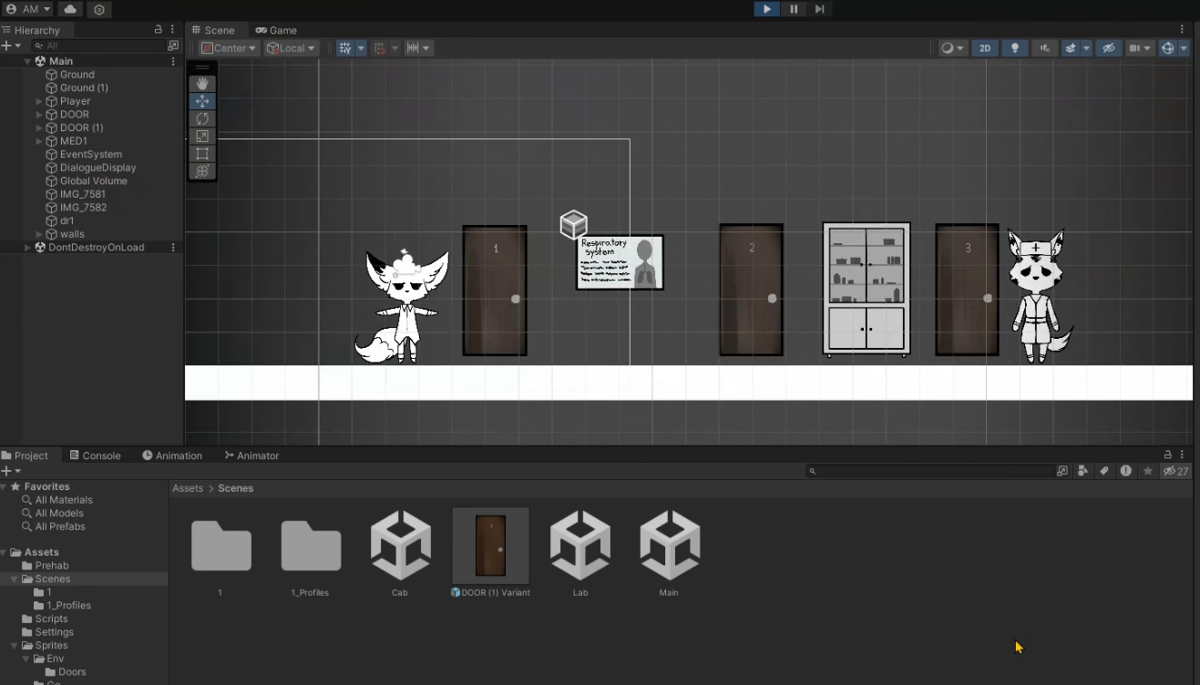The width and height of the screenshot is (1200, 685).
Task: Toggle scene lighting lightbulb button
Action: pyautogui.click(x=1014, y=48)
